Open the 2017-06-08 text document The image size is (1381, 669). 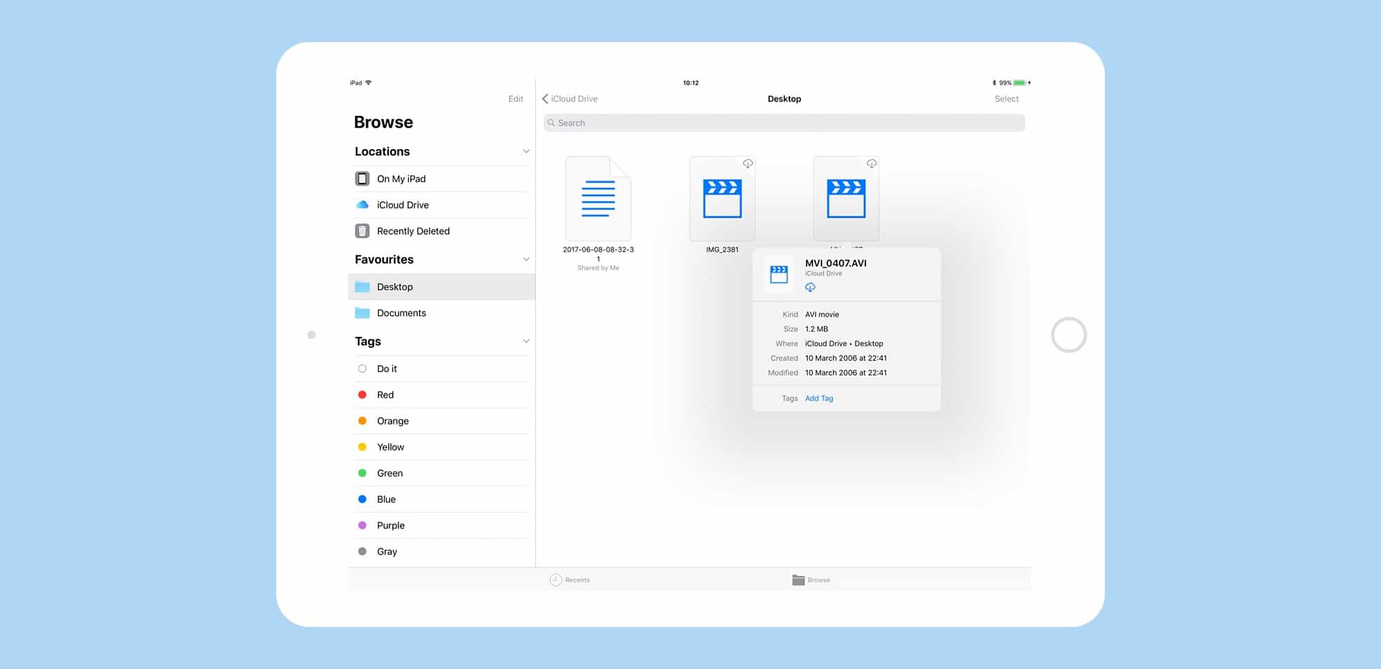[x=598, y=199]
